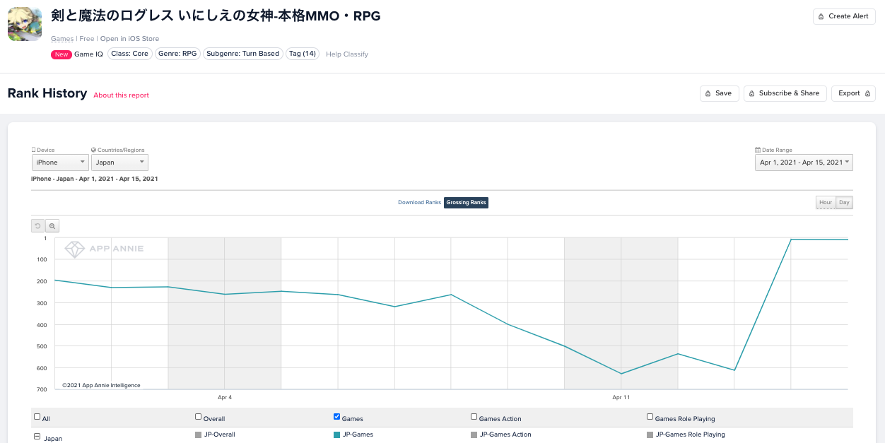Viewport: 885px width, 443px height.
Task: Enable the Overall checkbox
Action: click(x=199, y=417)
